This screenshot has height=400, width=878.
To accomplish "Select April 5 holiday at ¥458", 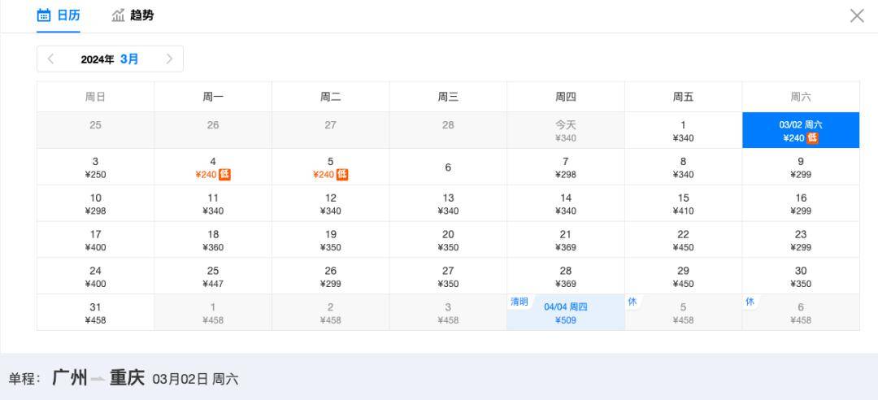I will coord(683,313).
